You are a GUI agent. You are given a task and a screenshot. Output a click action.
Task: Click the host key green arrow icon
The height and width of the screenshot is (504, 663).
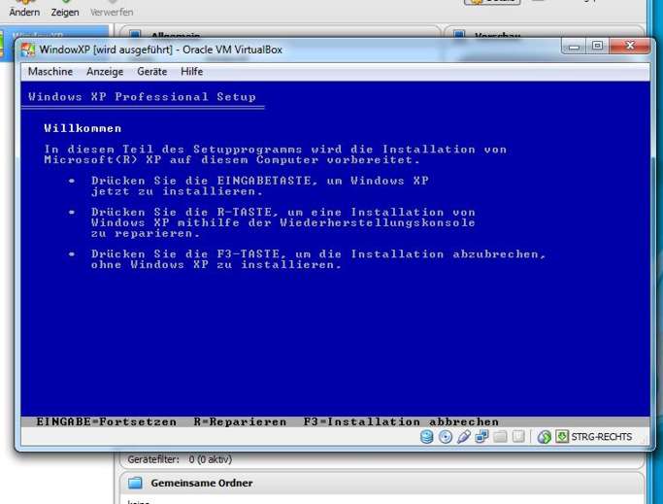[562, 436]
